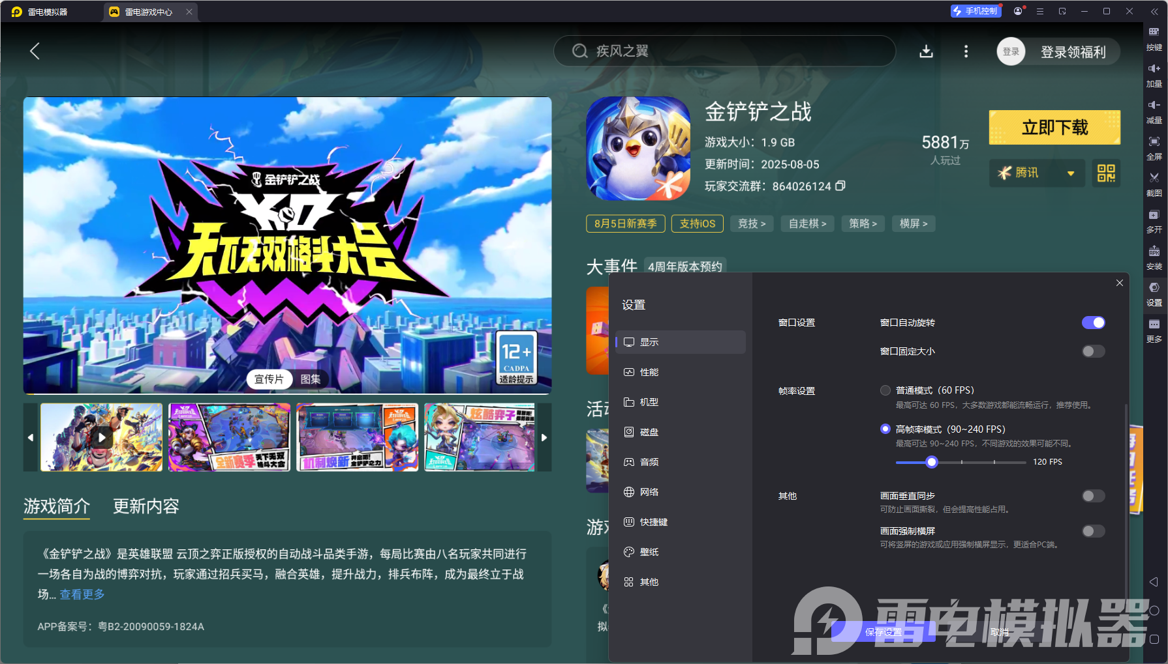Show next thumbnails with right arrow

click(544, 437)
